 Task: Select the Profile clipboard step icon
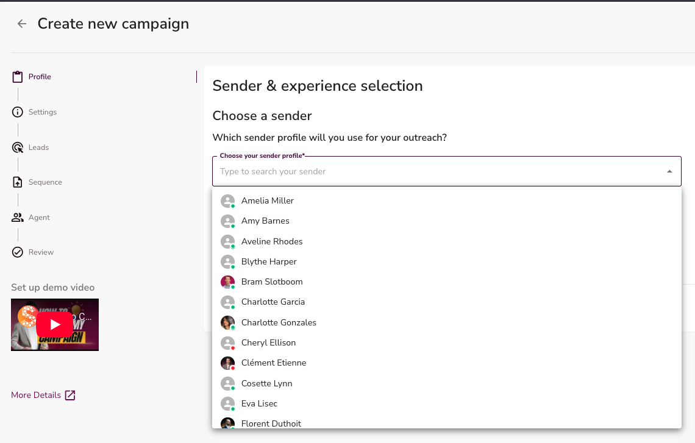coord(18,77)
